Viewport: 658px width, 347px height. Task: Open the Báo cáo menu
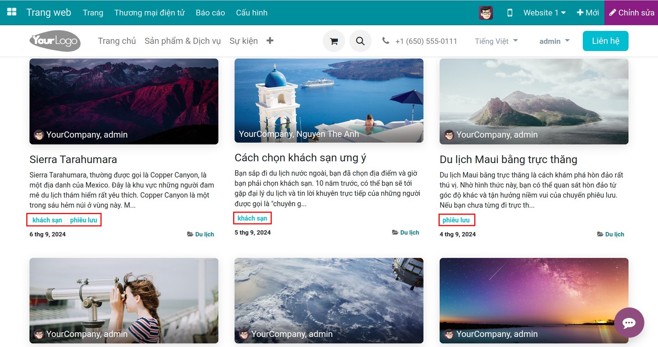(210, 13)
